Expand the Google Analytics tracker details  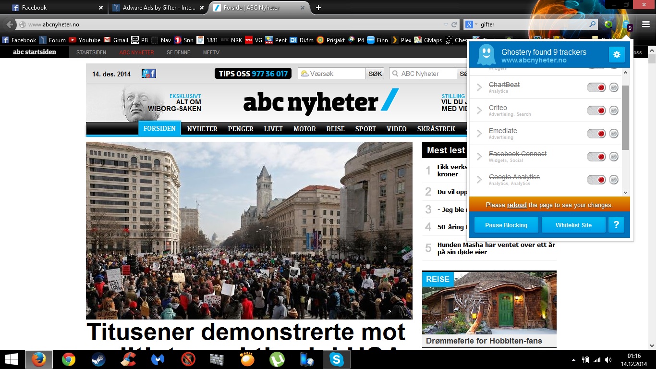coord(479,180)
